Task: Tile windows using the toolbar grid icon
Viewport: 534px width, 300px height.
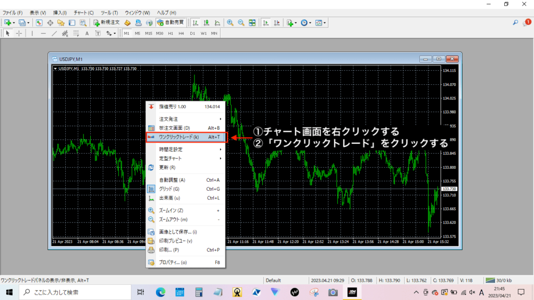Action: (252, 23)
